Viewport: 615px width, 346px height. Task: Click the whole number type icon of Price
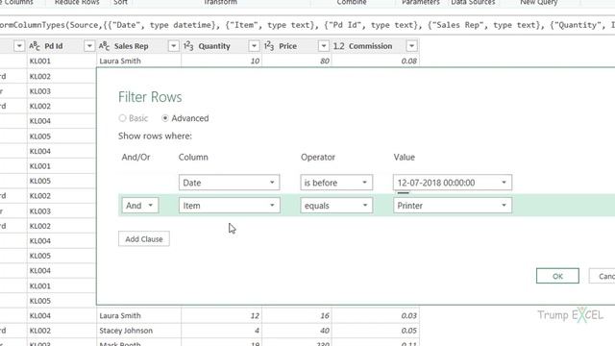(269, 46)
